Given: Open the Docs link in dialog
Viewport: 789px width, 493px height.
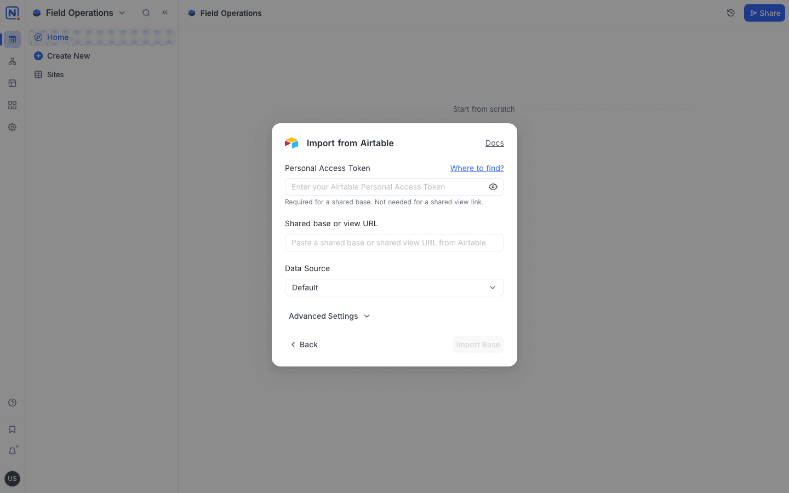Looking at the screenshot, I should 495,143.
